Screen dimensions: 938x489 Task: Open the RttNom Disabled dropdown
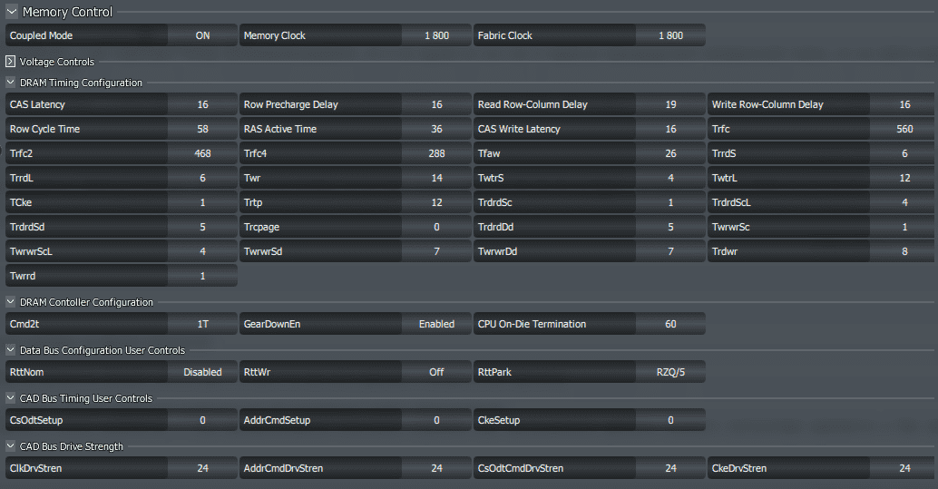(x=202, y=372)
